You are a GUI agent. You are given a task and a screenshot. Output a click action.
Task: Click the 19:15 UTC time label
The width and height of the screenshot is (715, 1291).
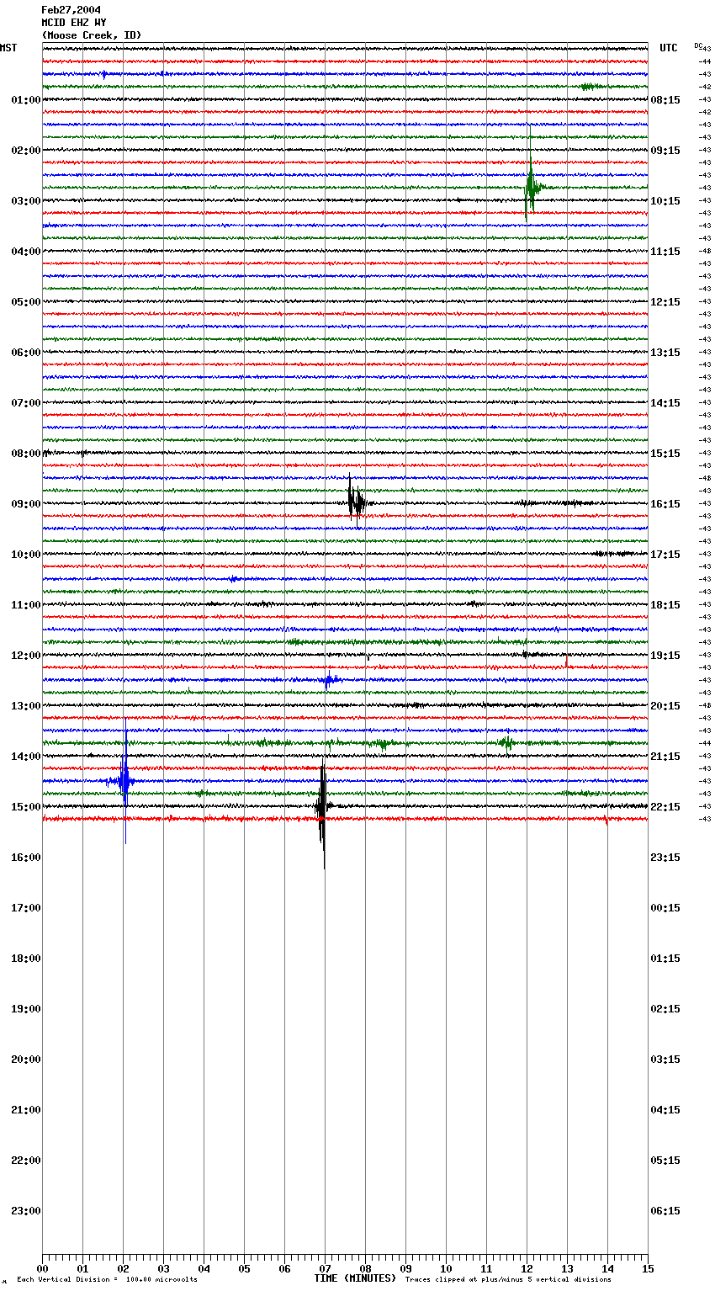665,656
